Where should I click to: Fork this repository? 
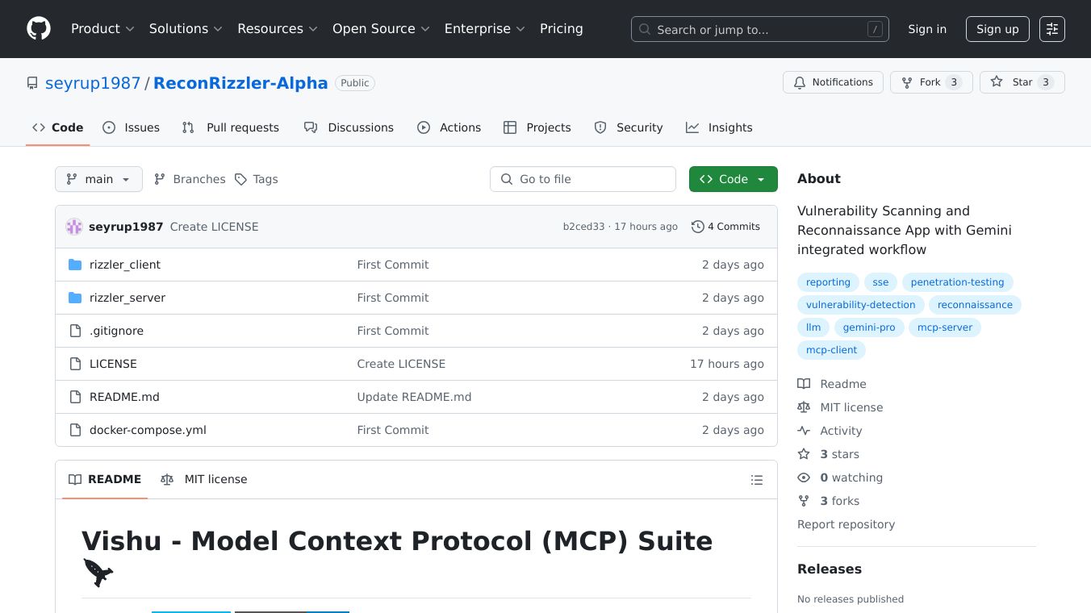930,82
